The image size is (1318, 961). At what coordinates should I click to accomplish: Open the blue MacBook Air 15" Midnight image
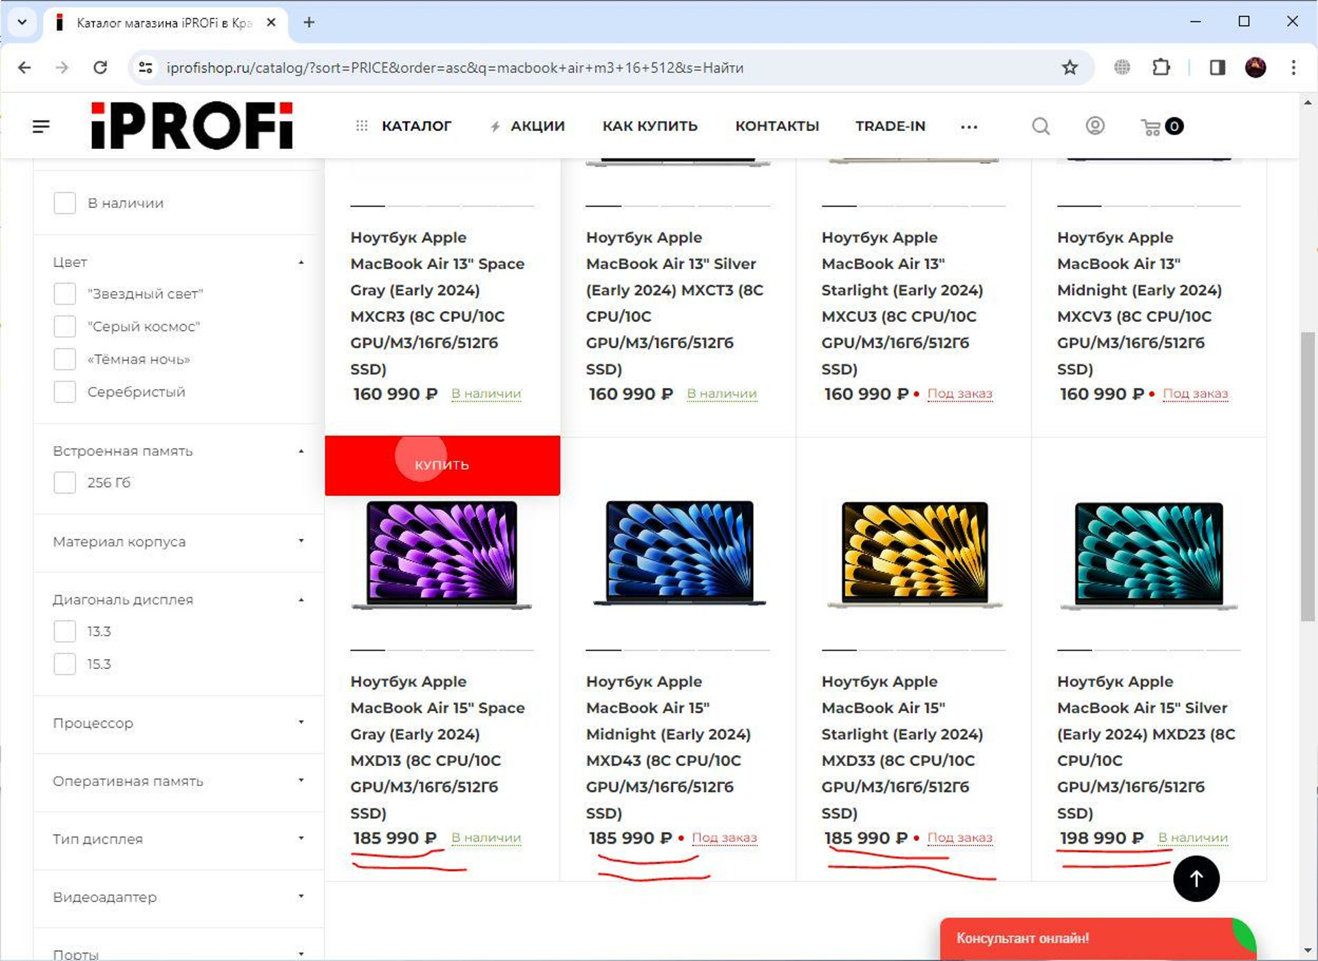(679, 553)
